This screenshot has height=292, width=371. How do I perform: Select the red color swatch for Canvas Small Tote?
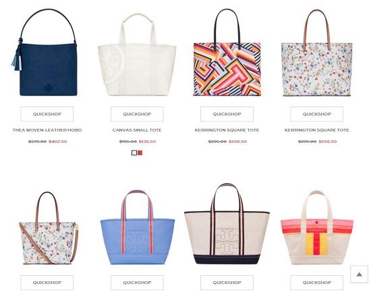tap(140, 153)
